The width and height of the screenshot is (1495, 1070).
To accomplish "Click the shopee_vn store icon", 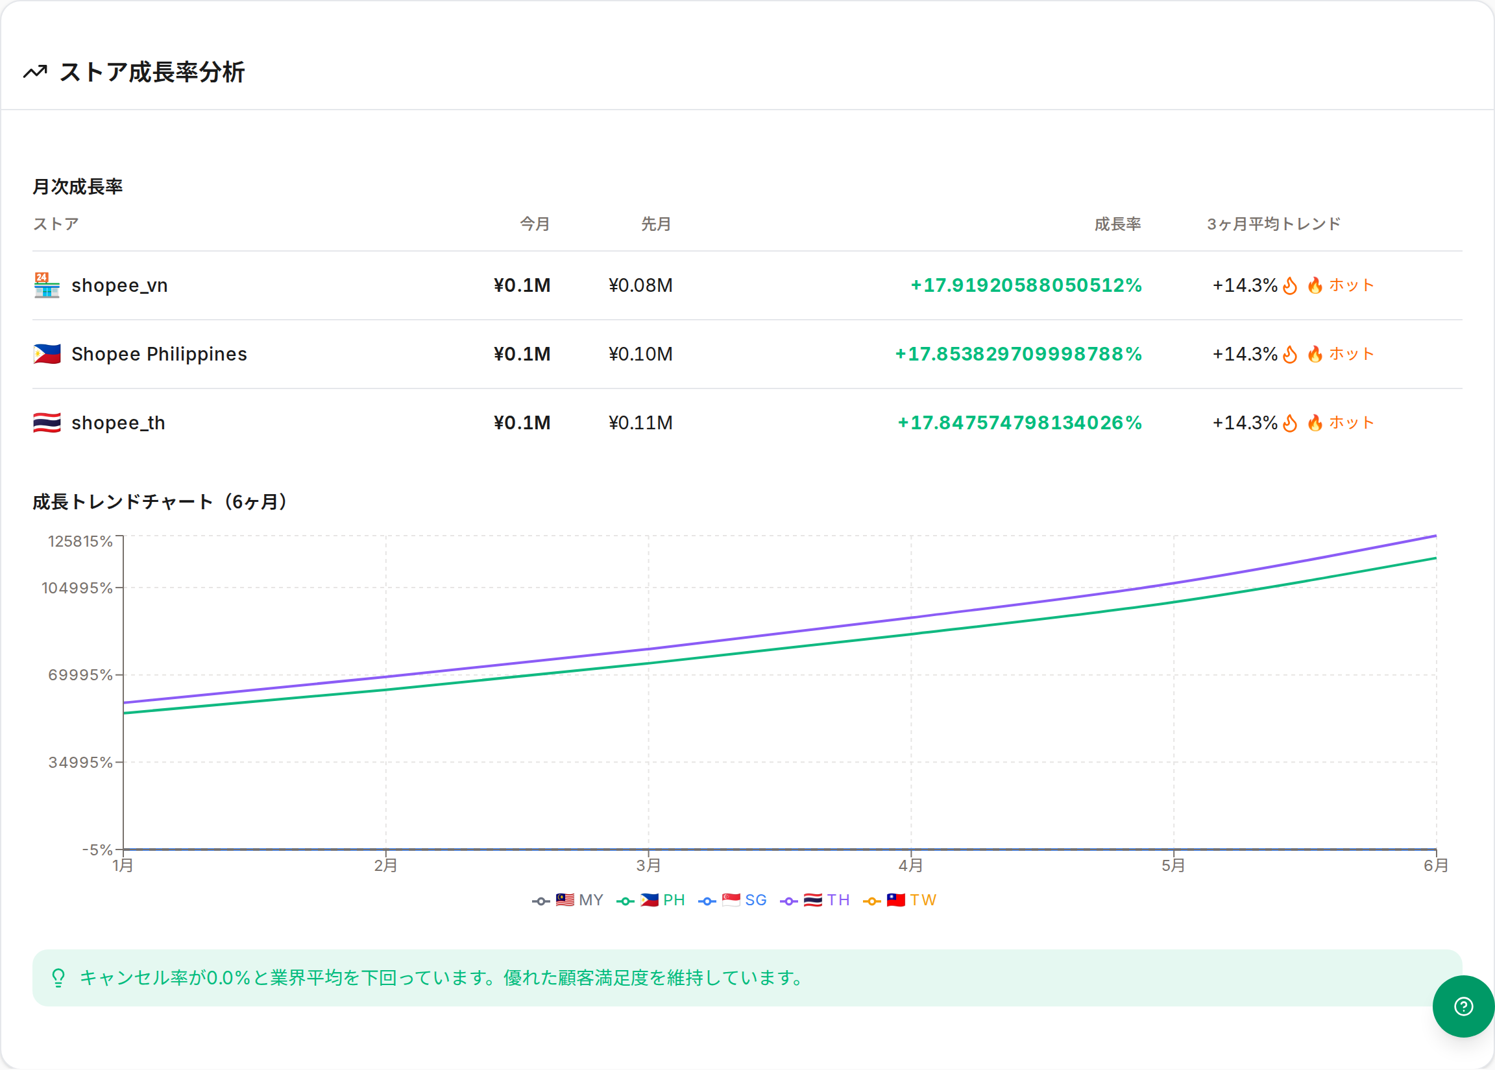I will pyautogui.click(x=47, y=285).
